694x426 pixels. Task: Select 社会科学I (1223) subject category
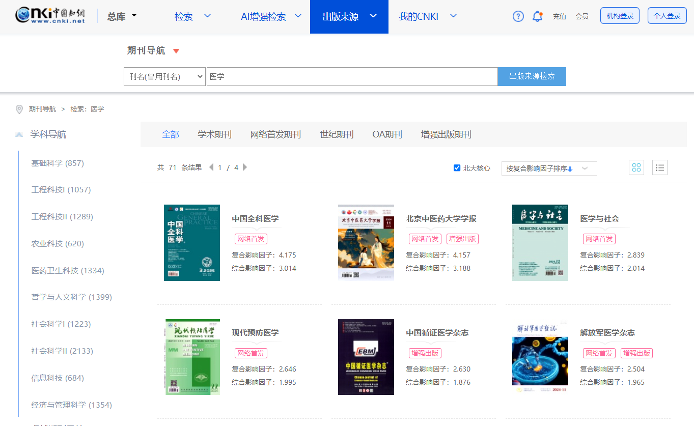pyautogui.click(x=61, y=324)
